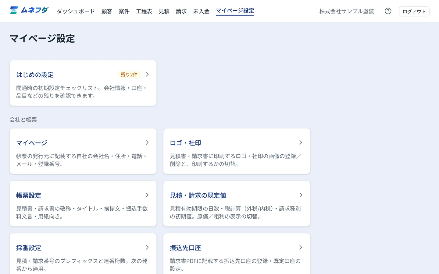Go to the ダッシュボード menu

[76, 11]
